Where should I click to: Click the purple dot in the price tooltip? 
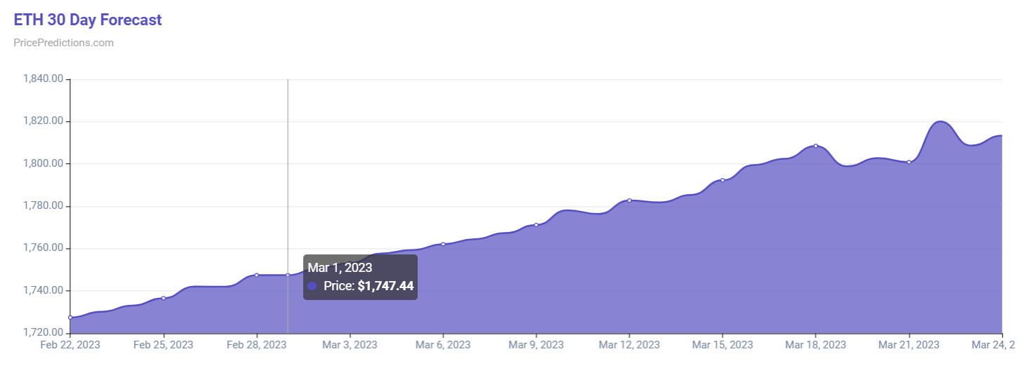coord(312,286)
